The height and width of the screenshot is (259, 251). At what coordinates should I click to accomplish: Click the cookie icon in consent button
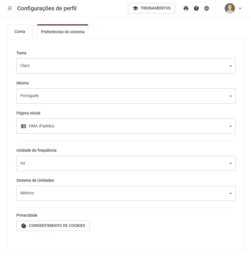(x=24, y=226)
